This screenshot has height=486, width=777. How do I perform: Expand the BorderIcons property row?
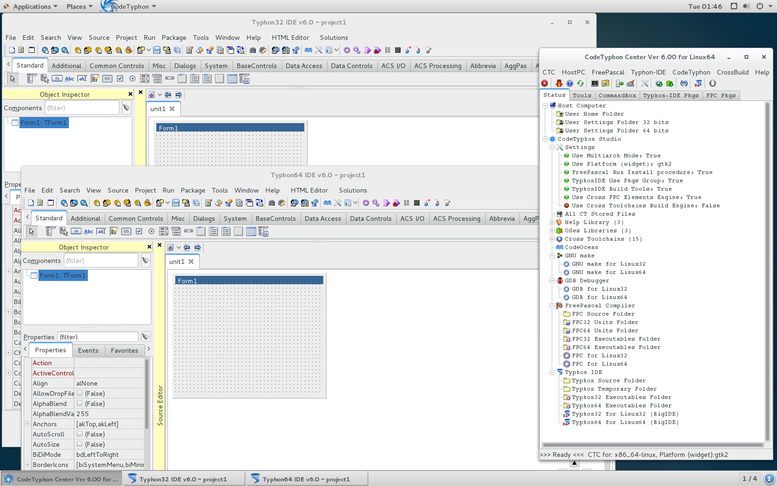tap(27, 465)
